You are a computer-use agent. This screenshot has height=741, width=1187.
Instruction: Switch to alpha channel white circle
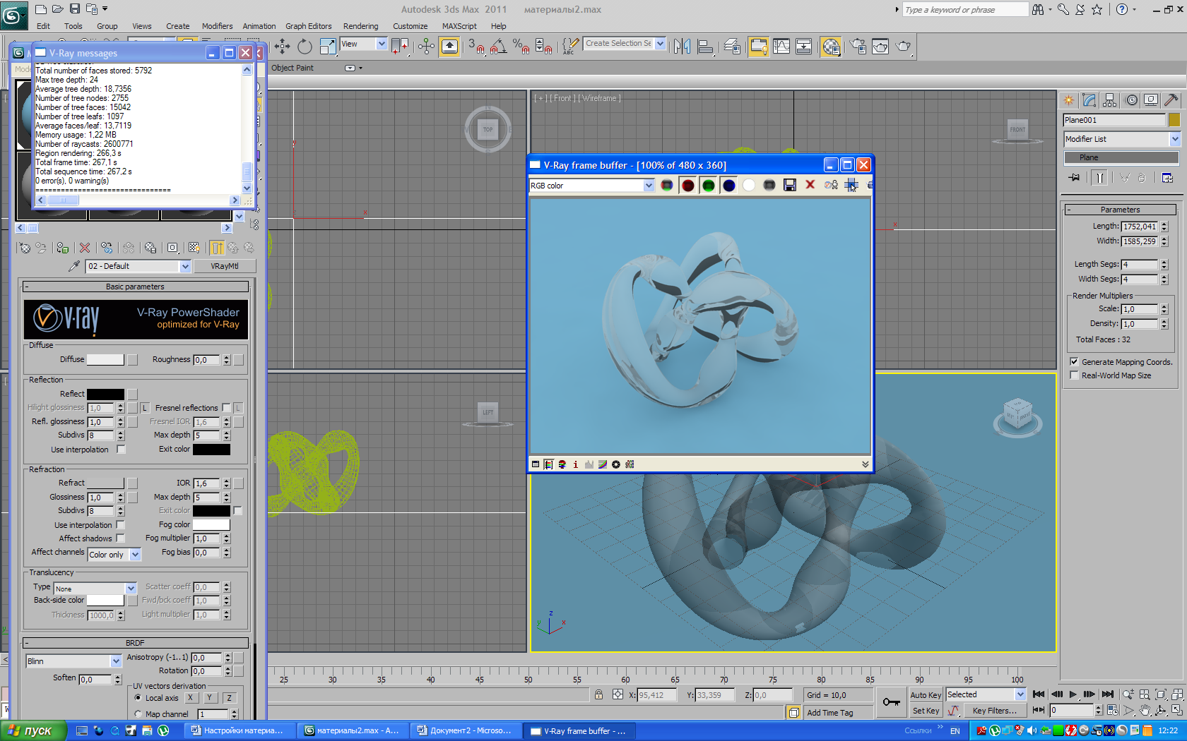coord(749,185)
